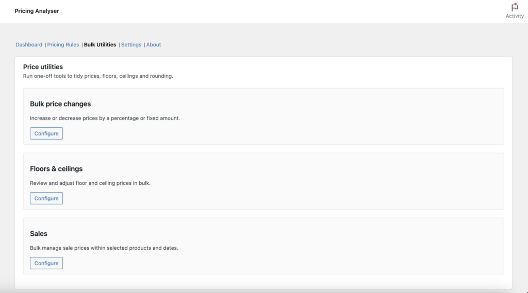Click the Floors & ceilings heading

click(x=56, y=169)
